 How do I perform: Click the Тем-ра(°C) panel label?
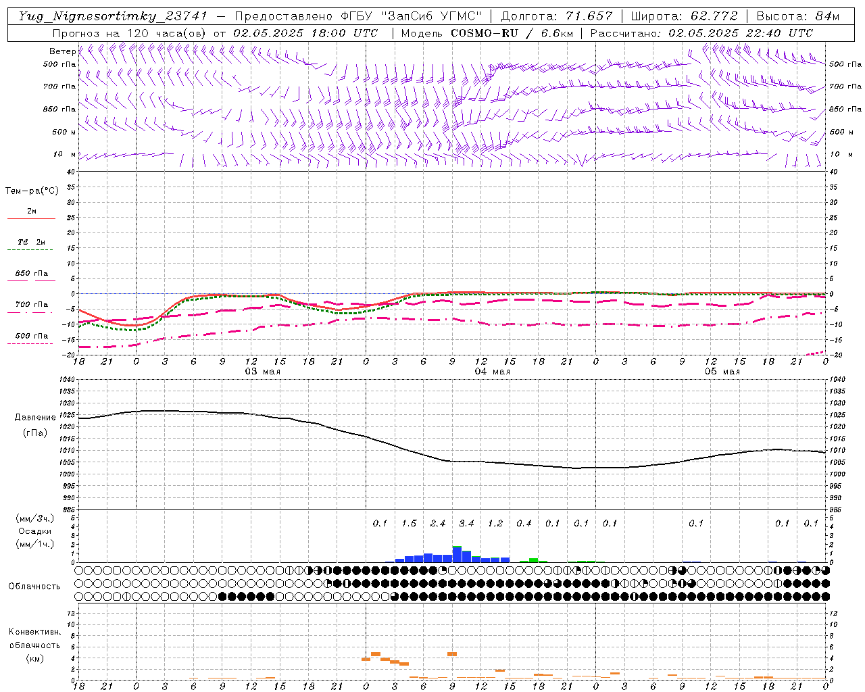click(32, 191)
